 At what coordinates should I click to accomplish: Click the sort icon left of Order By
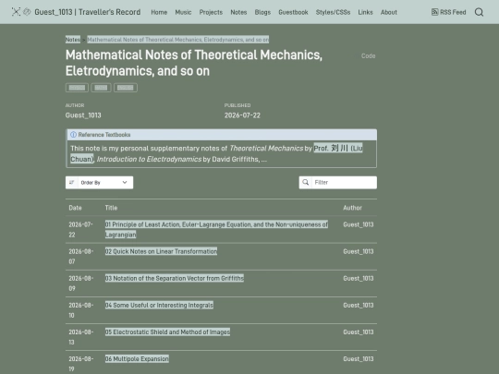pyautogui.click(x=71, y=182)
